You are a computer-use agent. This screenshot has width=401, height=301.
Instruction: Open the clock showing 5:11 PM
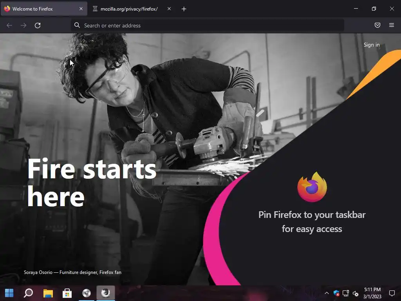pos(372,293)
